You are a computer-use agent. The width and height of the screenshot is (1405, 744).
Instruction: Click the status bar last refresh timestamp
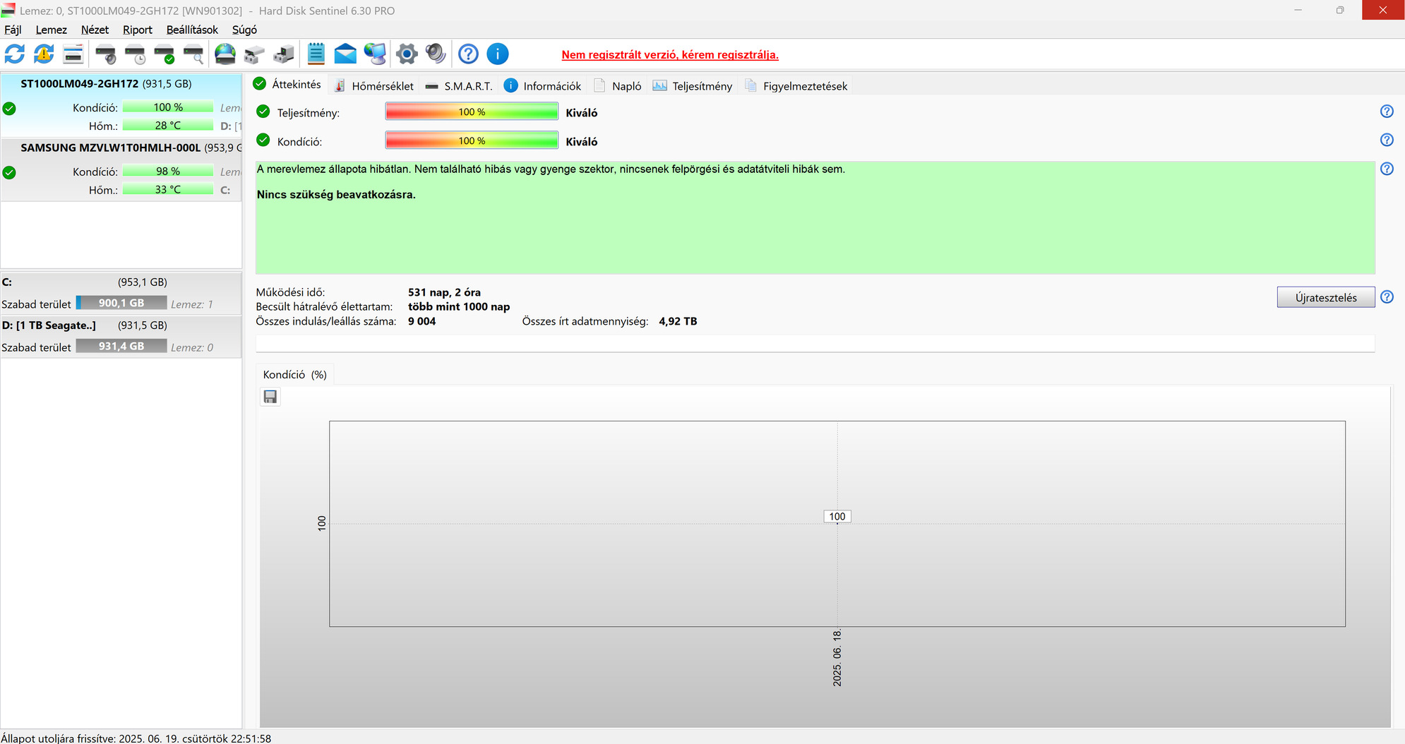136,738
